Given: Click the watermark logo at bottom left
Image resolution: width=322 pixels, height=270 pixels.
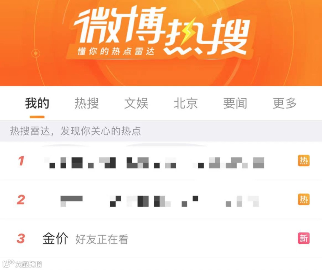Looking at the screenshot, I should pos(22,264).
